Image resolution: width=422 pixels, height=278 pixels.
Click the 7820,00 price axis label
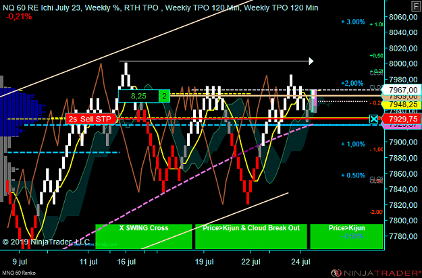point(403,205)
